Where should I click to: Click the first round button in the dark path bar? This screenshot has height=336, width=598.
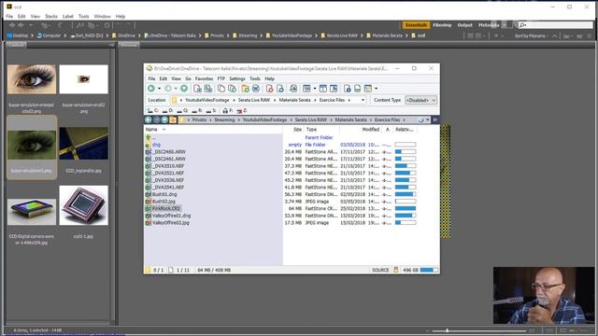(x=149, y=119)
